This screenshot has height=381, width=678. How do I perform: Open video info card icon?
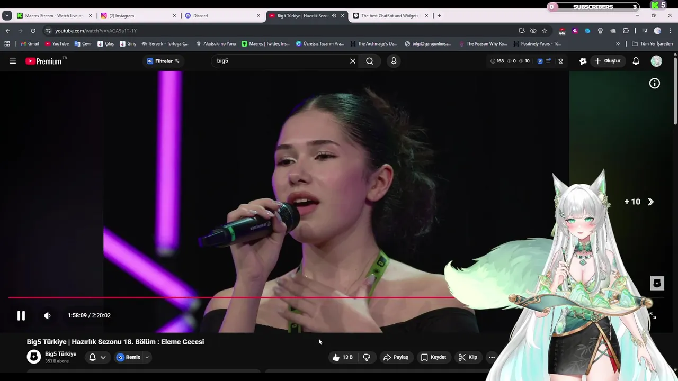pos(655,83)
